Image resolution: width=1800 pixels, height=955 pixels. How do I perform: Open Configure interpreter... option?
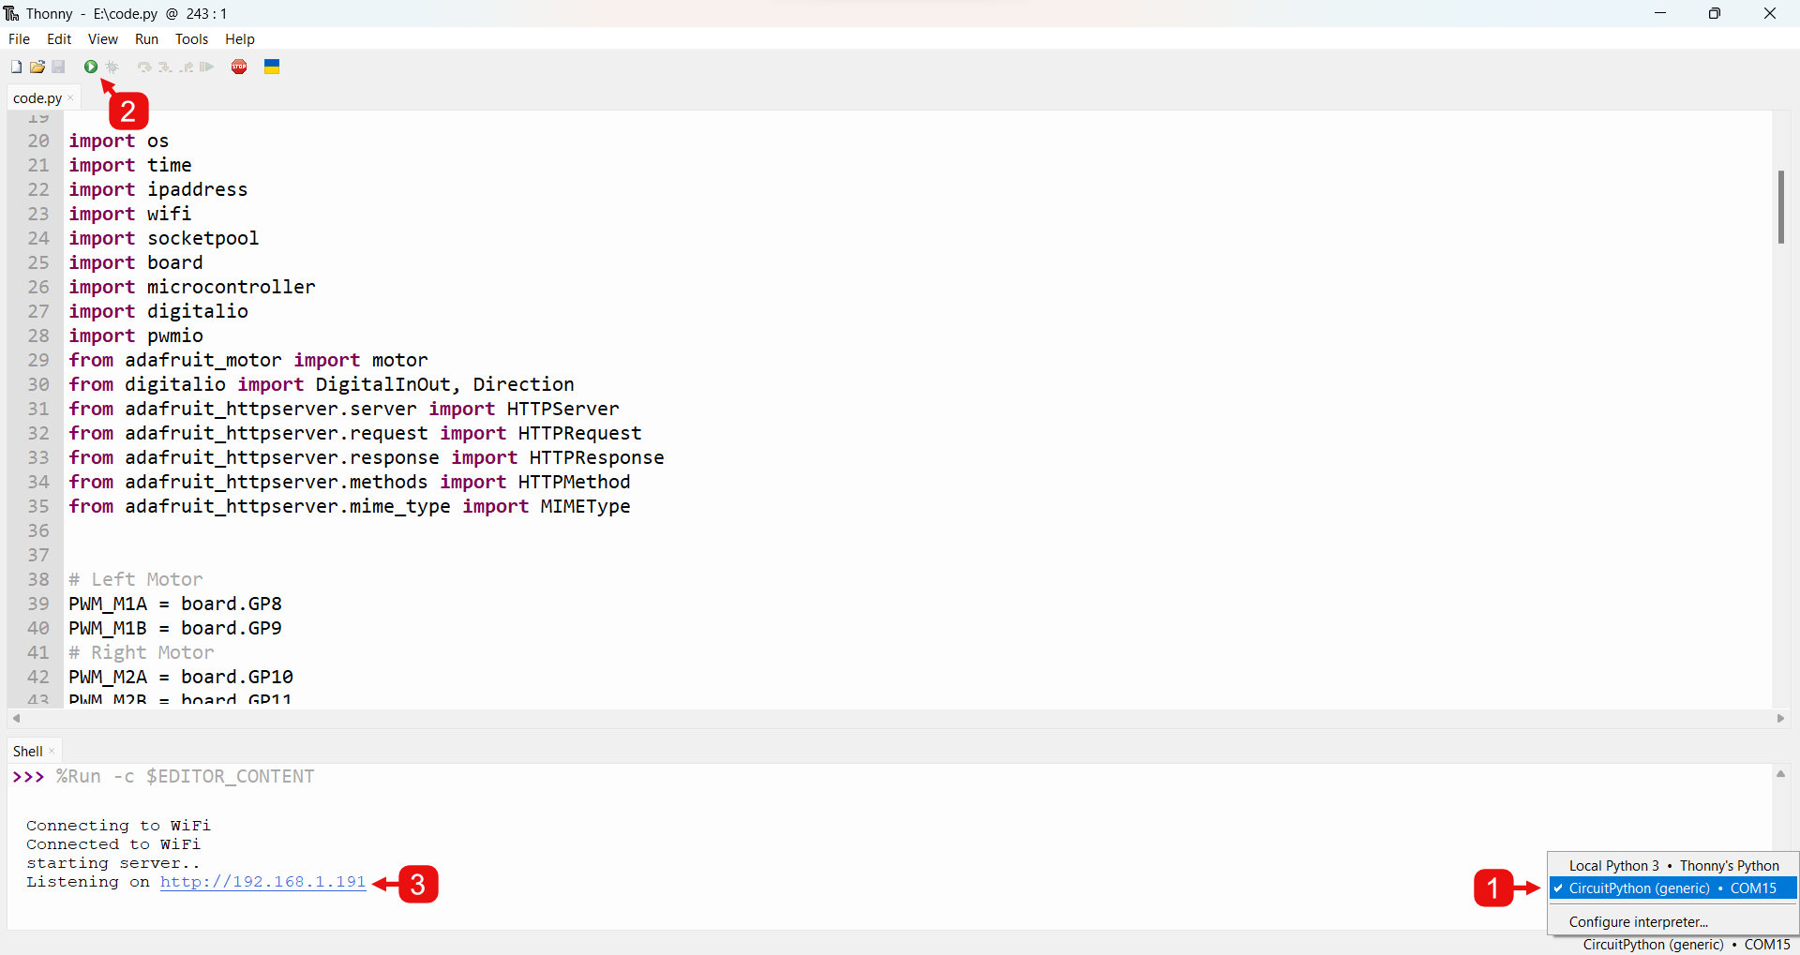pos(1638,922)
